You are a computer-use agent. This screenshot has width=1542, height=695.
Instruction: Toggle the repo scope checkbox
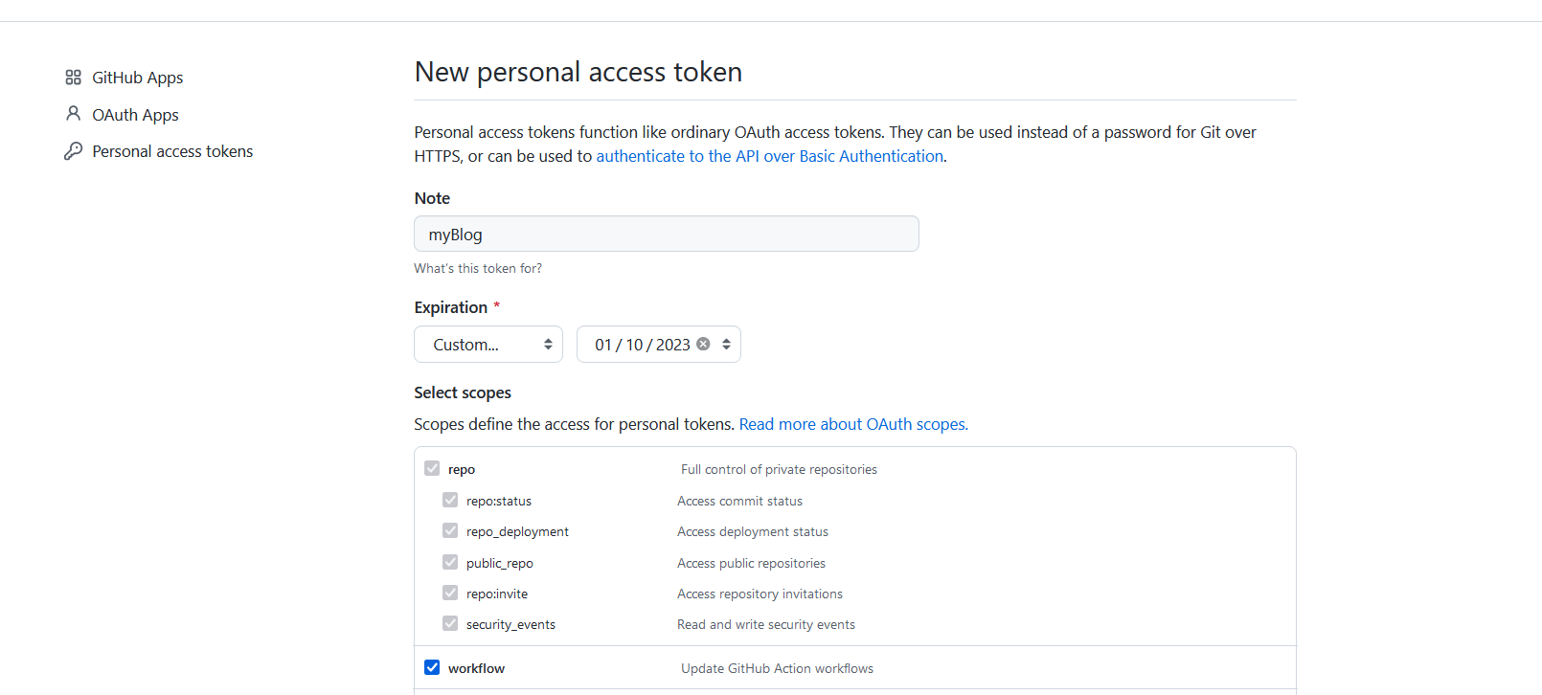(432, 468)
